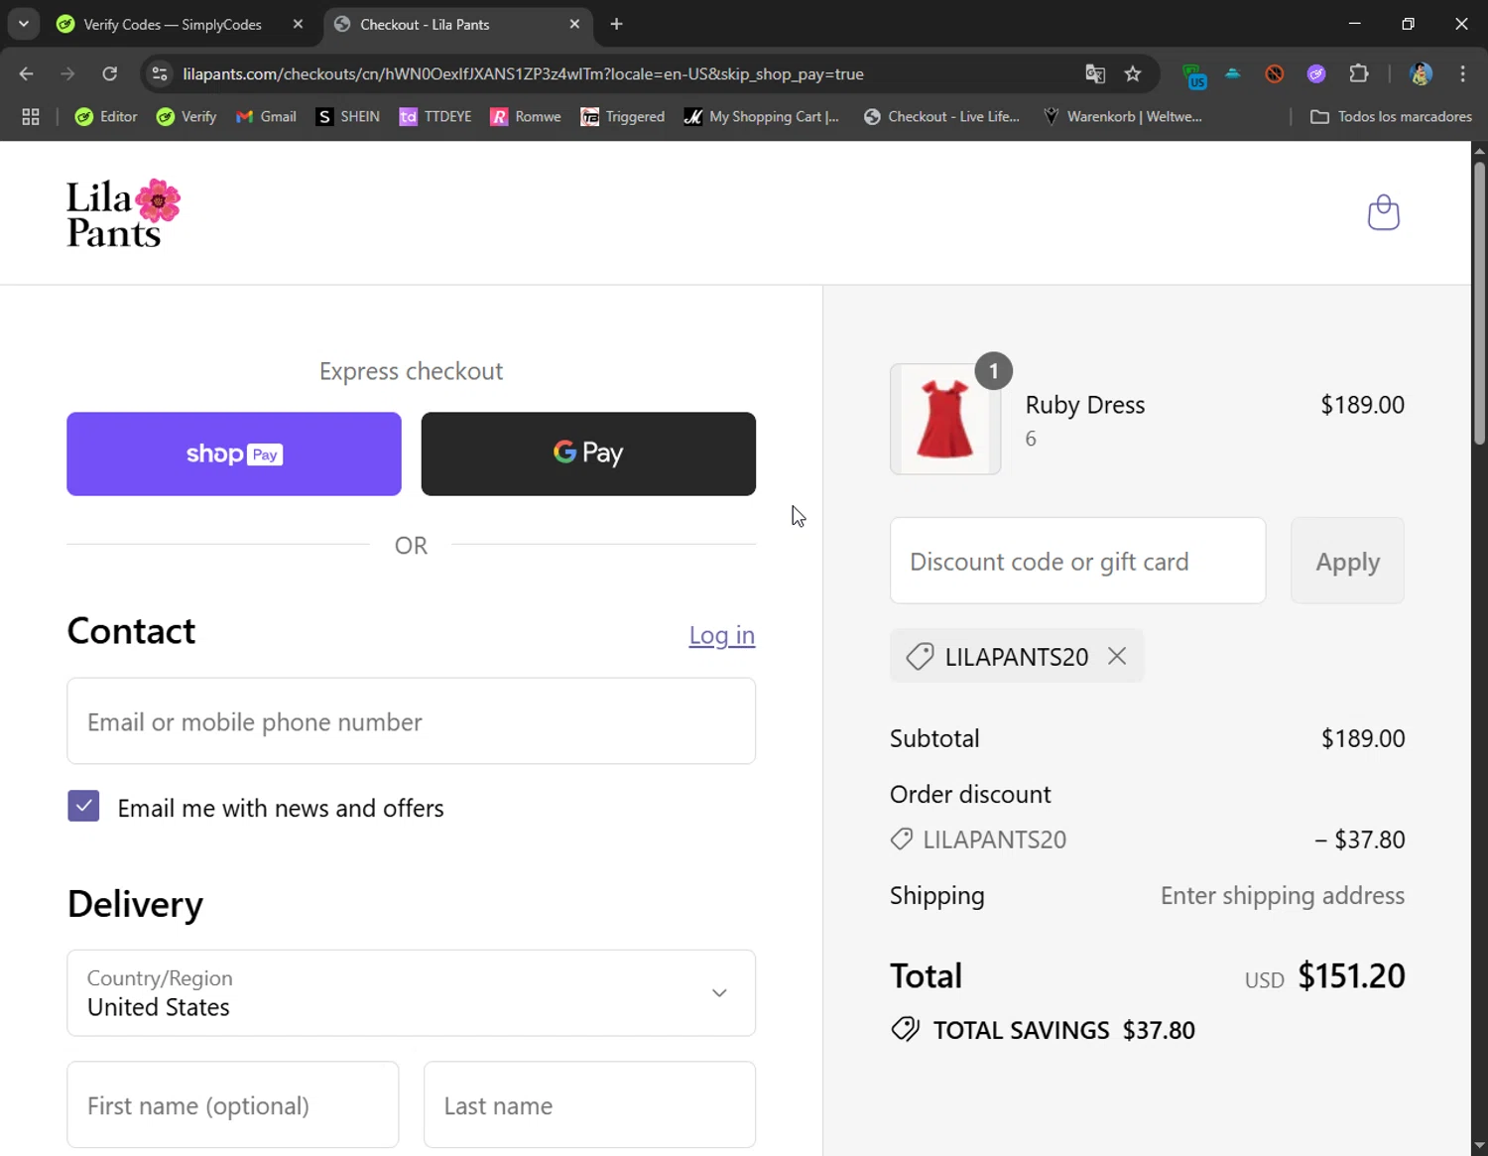Remove the LILAPANTS20 discount code
Viewport: 1488px width, 1156px height.
1117,656
